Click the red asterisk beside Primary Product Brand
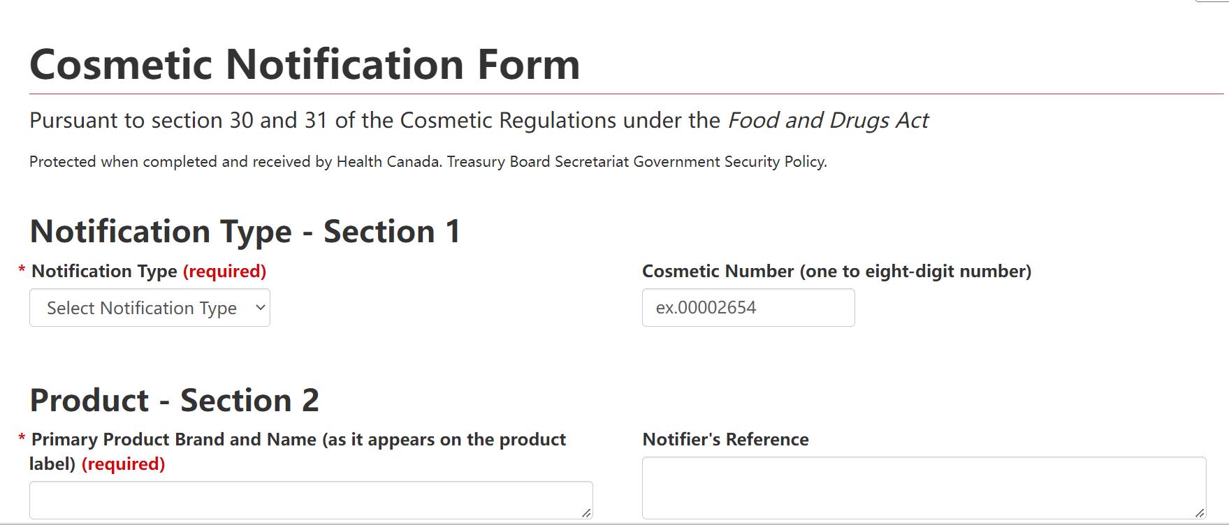This screenshot has width=1229, height=525. (22, 440)
